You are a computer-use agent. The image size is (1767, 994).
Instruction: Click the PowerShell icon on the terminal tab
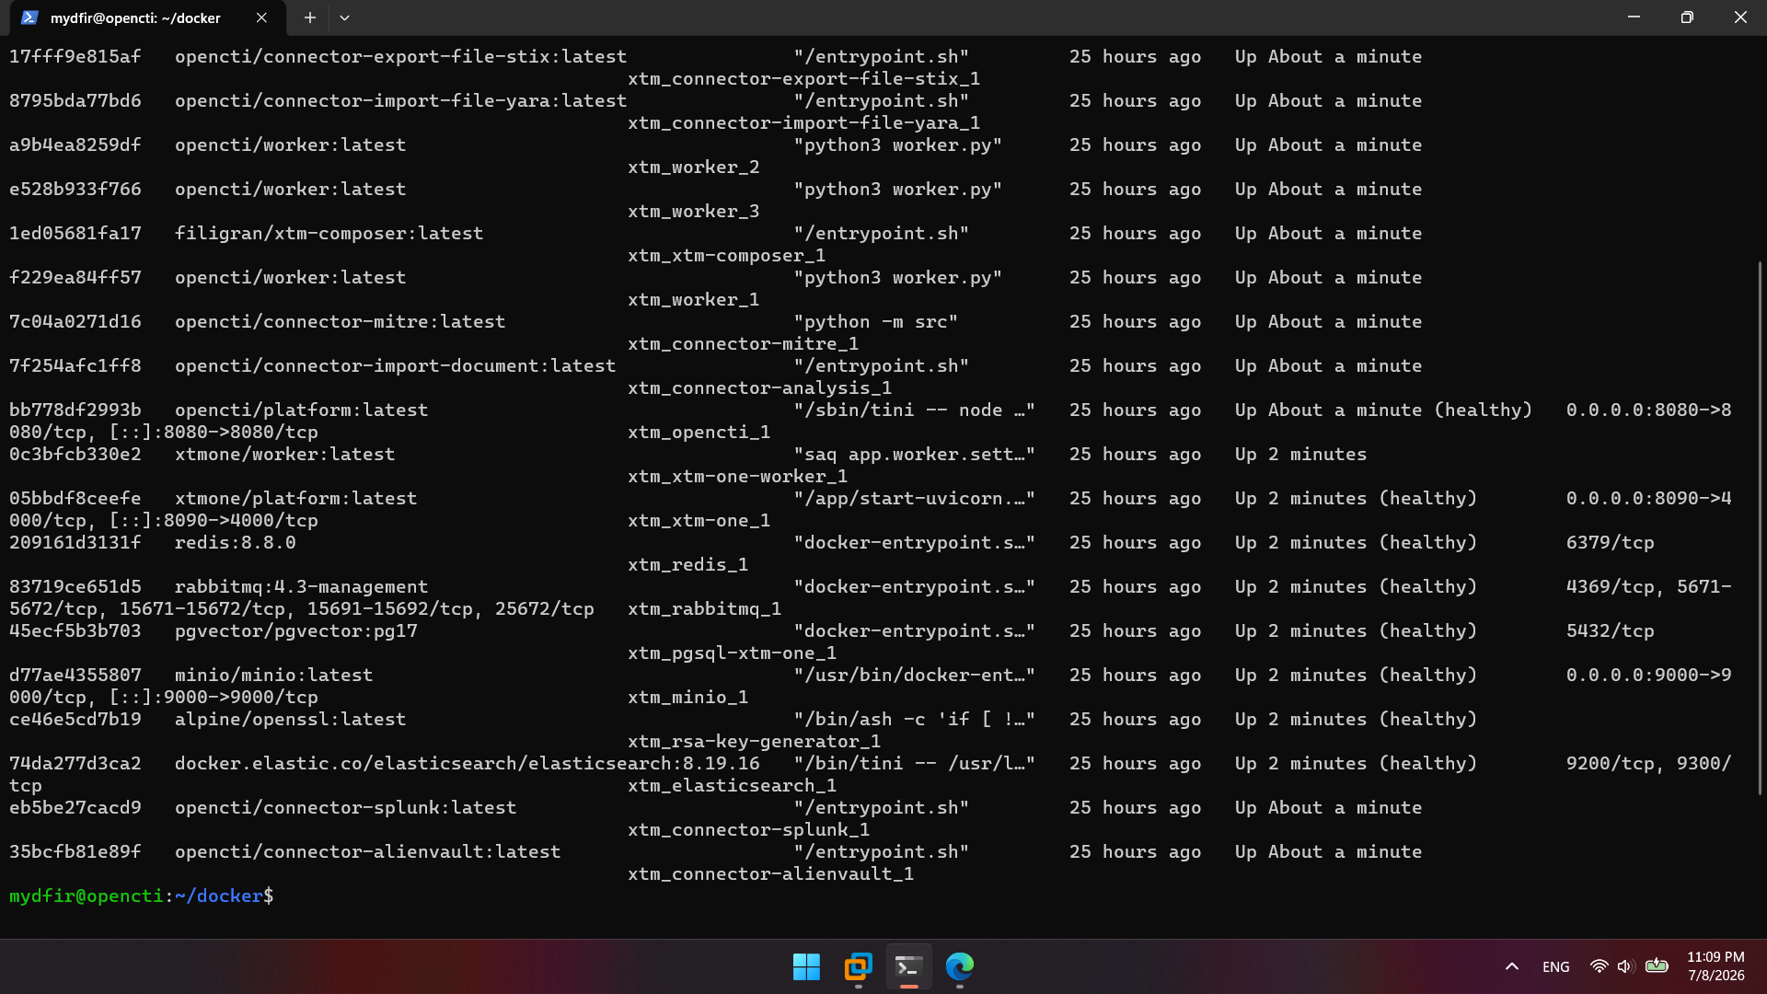click(29, 17)
